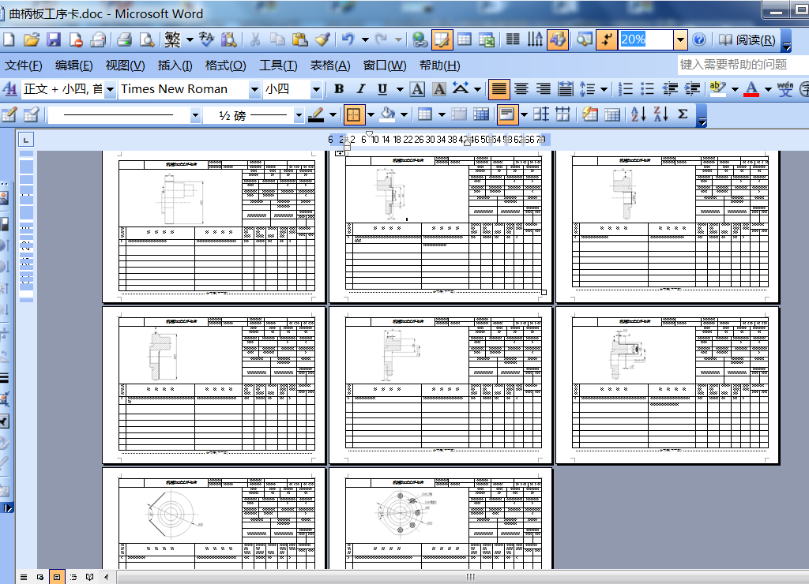Viewport: 809px width, 584px height.
Task: Click the Traditional Chinese conversion icon
Action: coord(173,39)
